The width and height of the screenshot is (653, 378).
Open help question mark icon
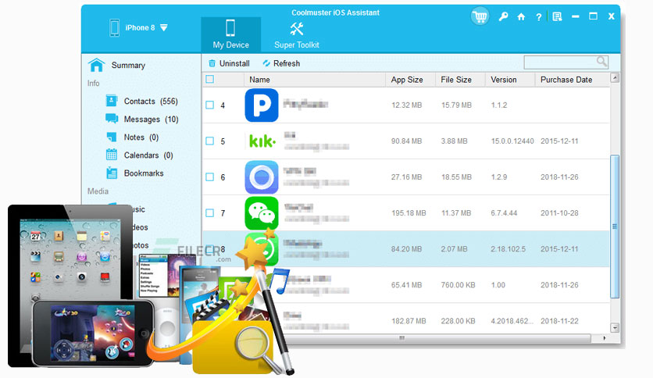pyautogui.click(x=538, y=16)
